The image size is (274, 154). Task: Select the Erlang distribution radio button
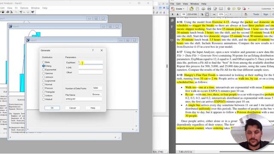click(x=44, y=66)
